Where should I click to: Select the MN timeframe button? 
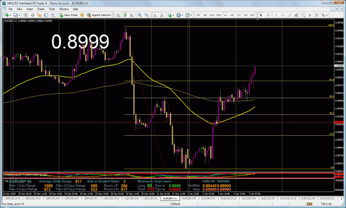click(252, 15)
